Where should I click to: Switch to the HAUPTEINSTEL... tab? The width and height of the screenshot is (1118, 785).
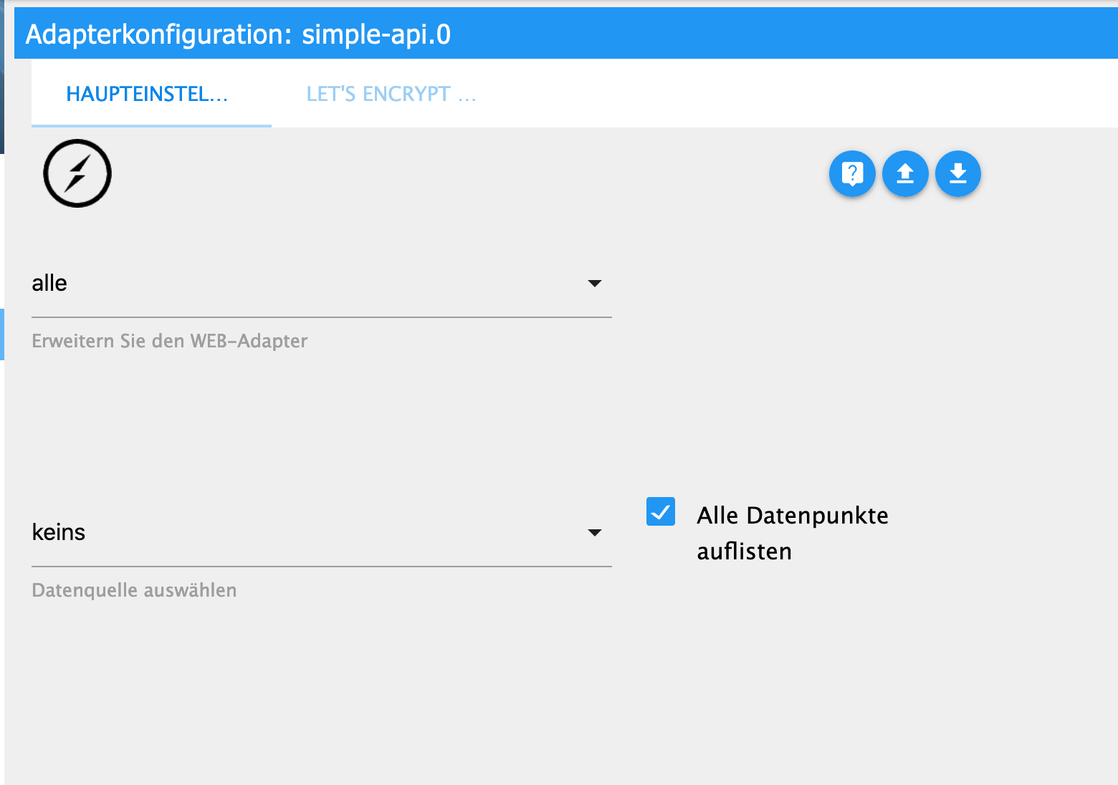click(x=147, y=94)
